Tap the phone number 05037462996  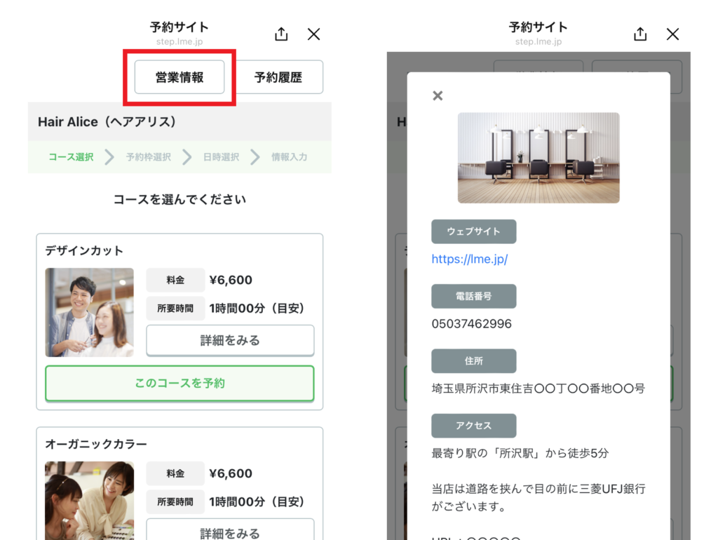point(472,324)
